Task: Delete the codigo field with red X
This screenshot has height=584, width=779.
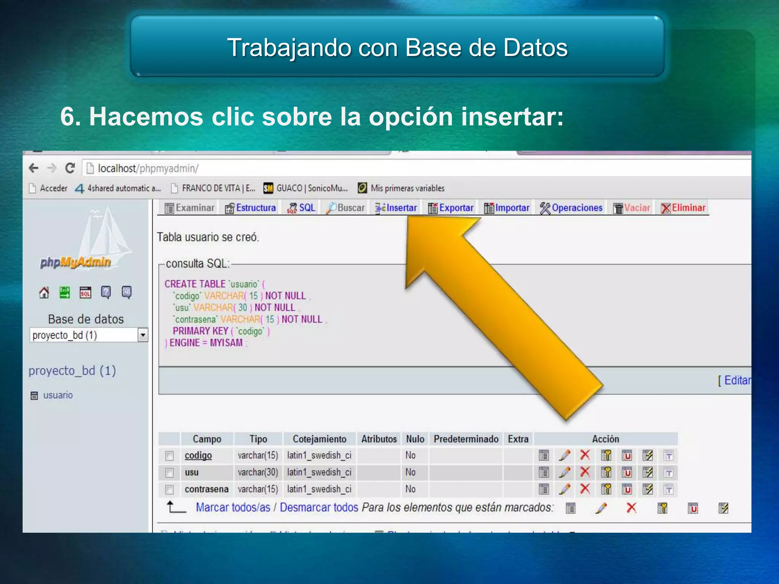Action: tap(585, 455)
